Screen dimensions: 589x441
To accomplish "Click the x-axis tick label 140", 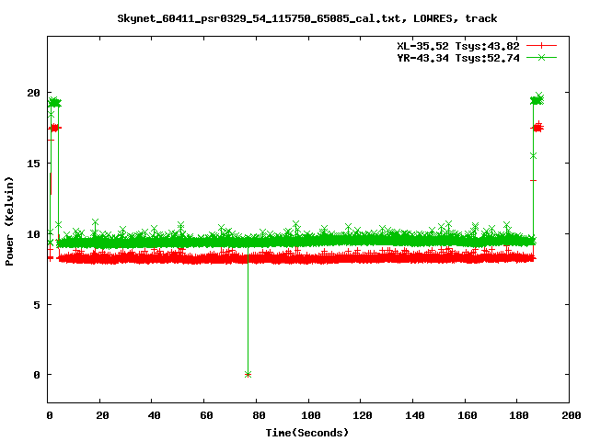I will (415, 415).
